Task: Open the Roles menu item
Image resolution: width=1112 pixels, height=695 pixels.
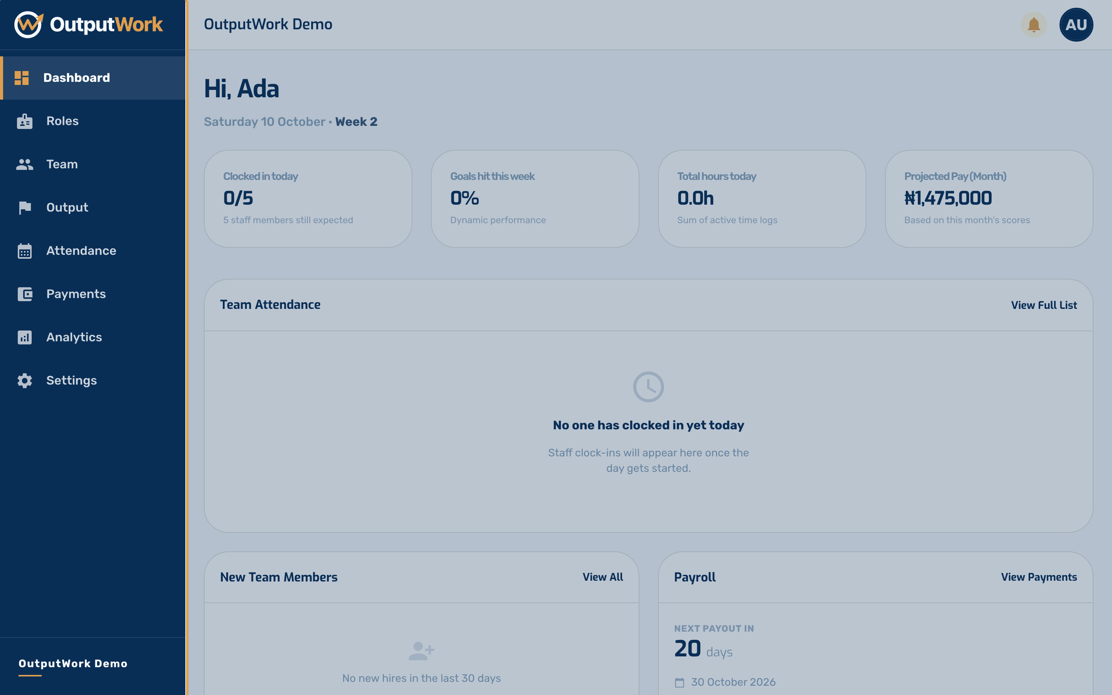Action: tap(93, 121)
